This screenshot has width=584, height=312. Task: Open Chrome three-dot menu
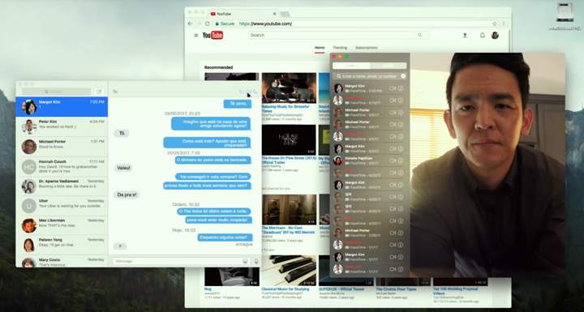tap(504, 24)
